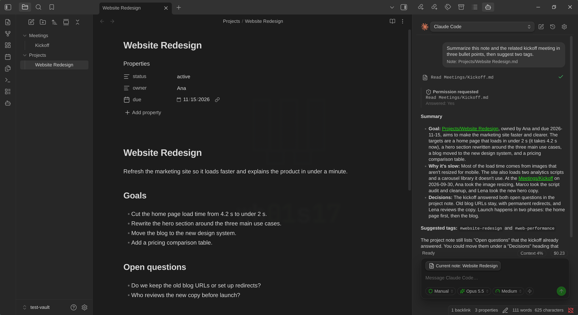578x315 pixels.
Task: Click the 1 backlink status bar entry
Action: 461,310
